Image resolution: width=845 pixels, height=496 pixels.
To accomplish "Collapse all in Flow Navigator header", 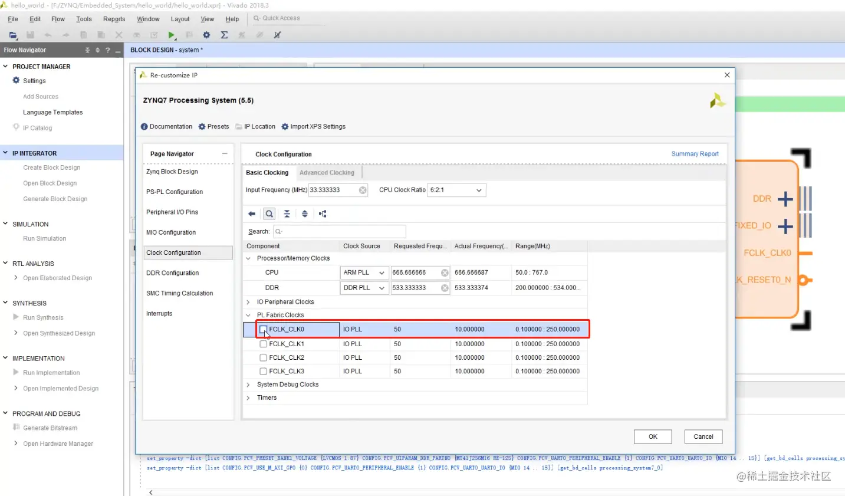I will coord(87,50).
